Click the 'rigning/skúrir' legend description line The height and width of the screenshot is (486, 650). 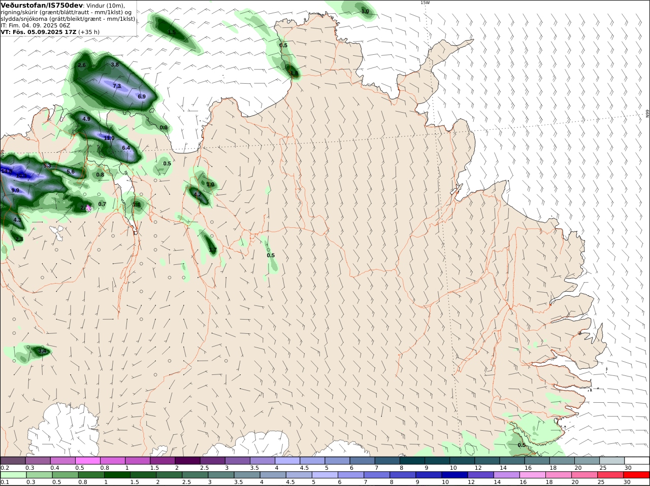pyautogui.click(x=66, y=12)
